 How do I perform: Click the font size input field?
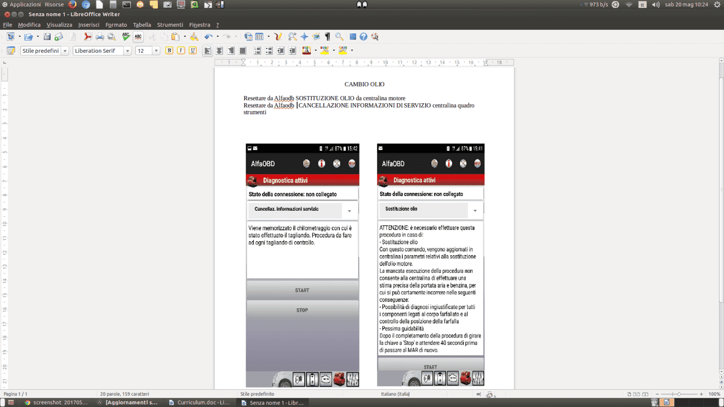[143, 51]
